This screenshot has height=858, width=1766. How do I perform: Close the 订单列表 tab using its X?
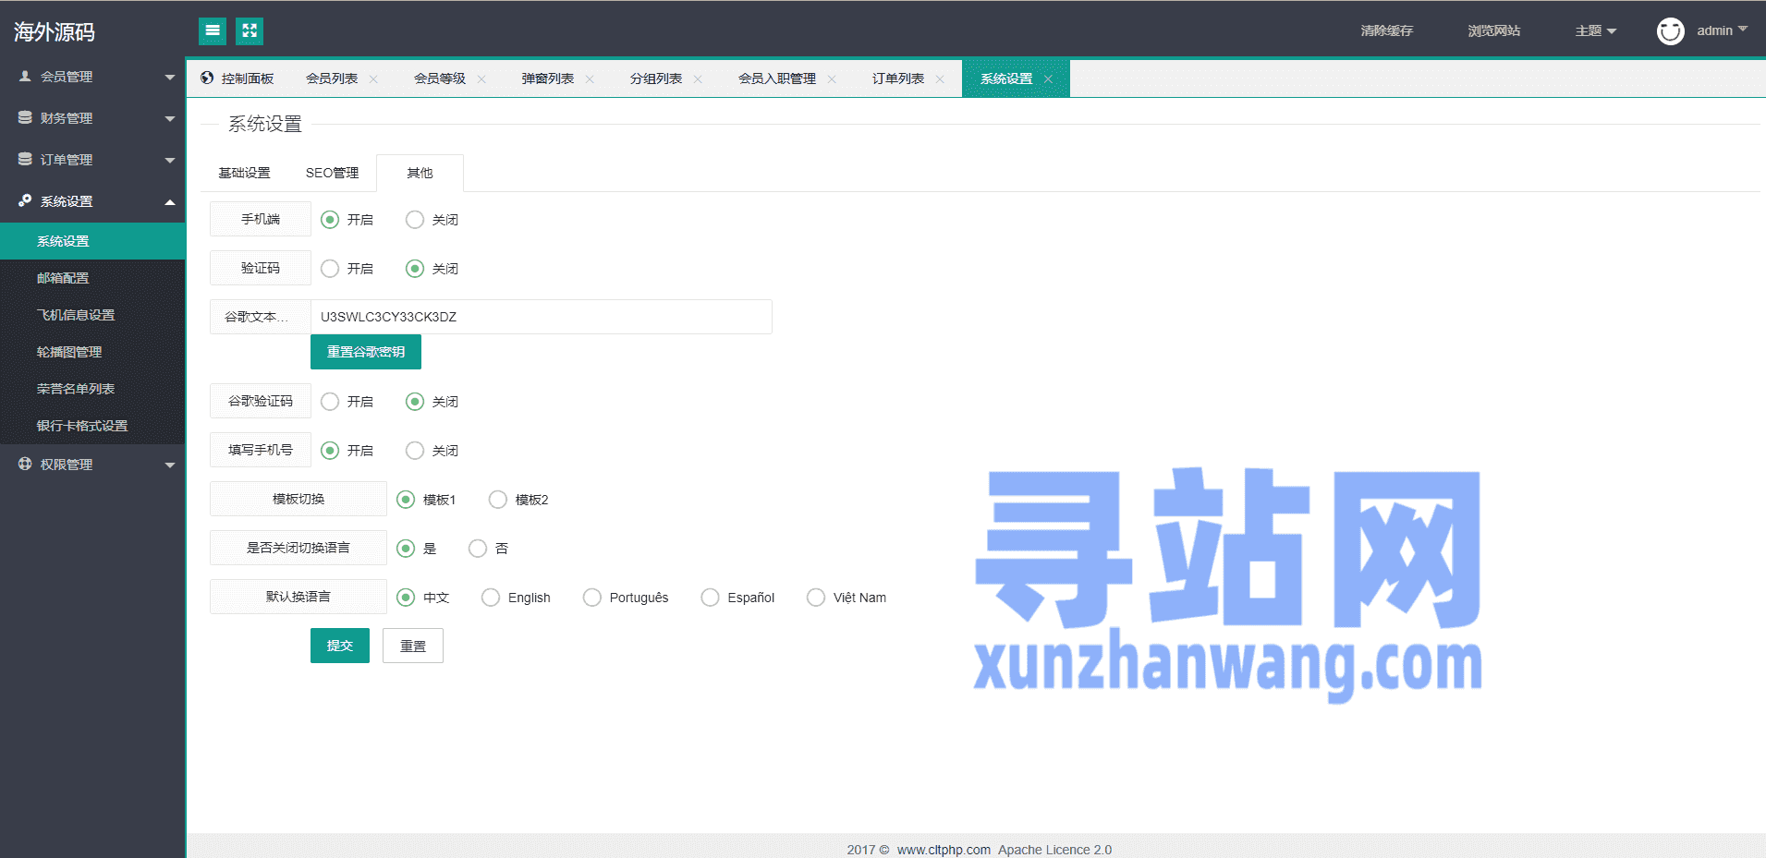[940, 79]
